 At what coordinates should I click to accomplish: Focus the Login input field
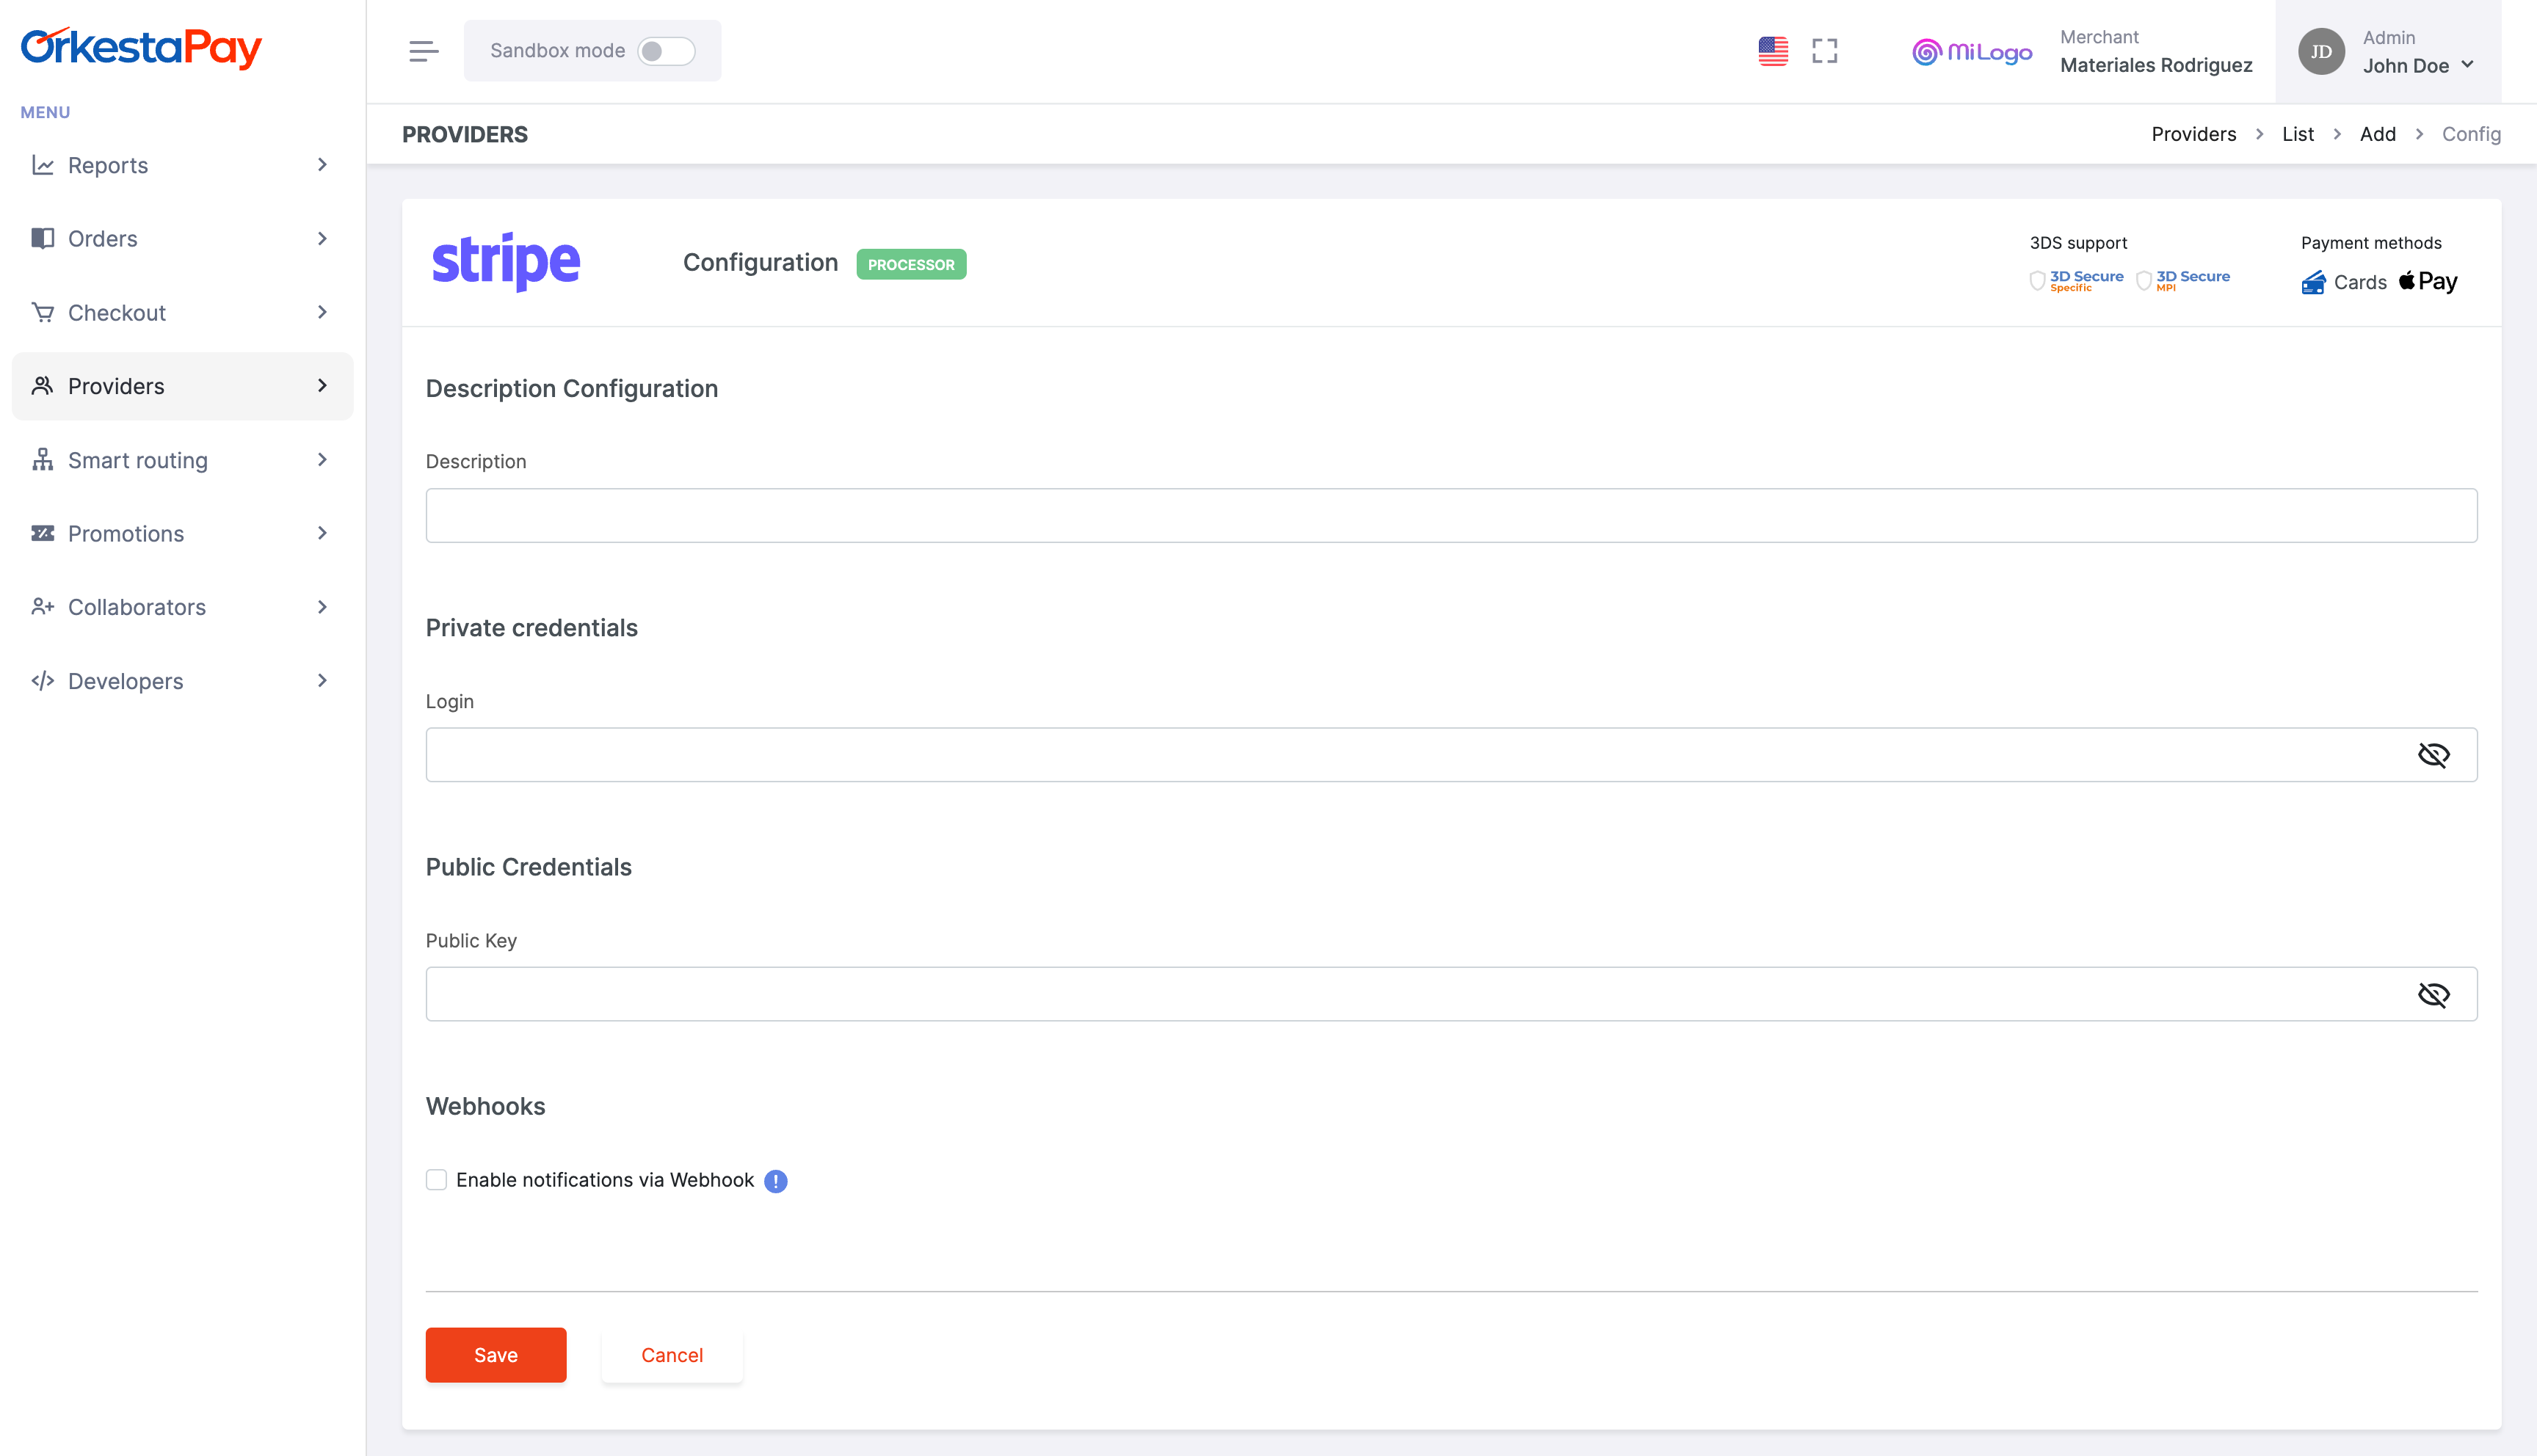(x=1451, y=755)
